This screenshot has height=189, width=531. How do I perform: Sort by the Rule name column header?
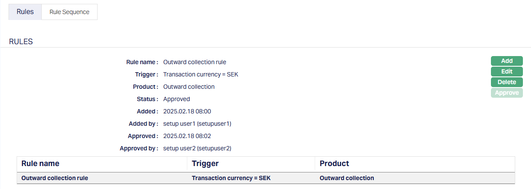(x=40, y=164)
